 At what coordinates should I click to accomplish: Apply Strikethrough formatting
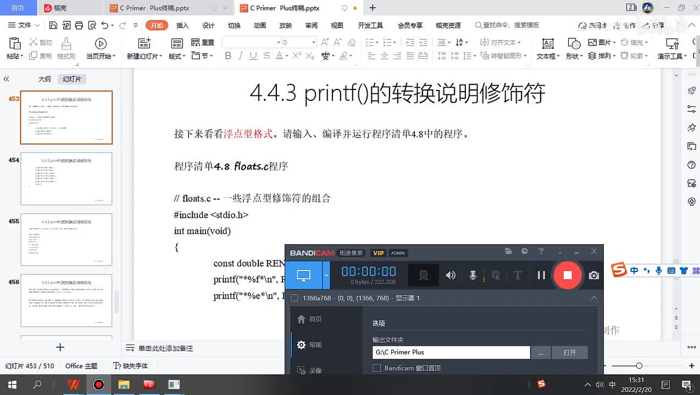click(x=266, y=55)
